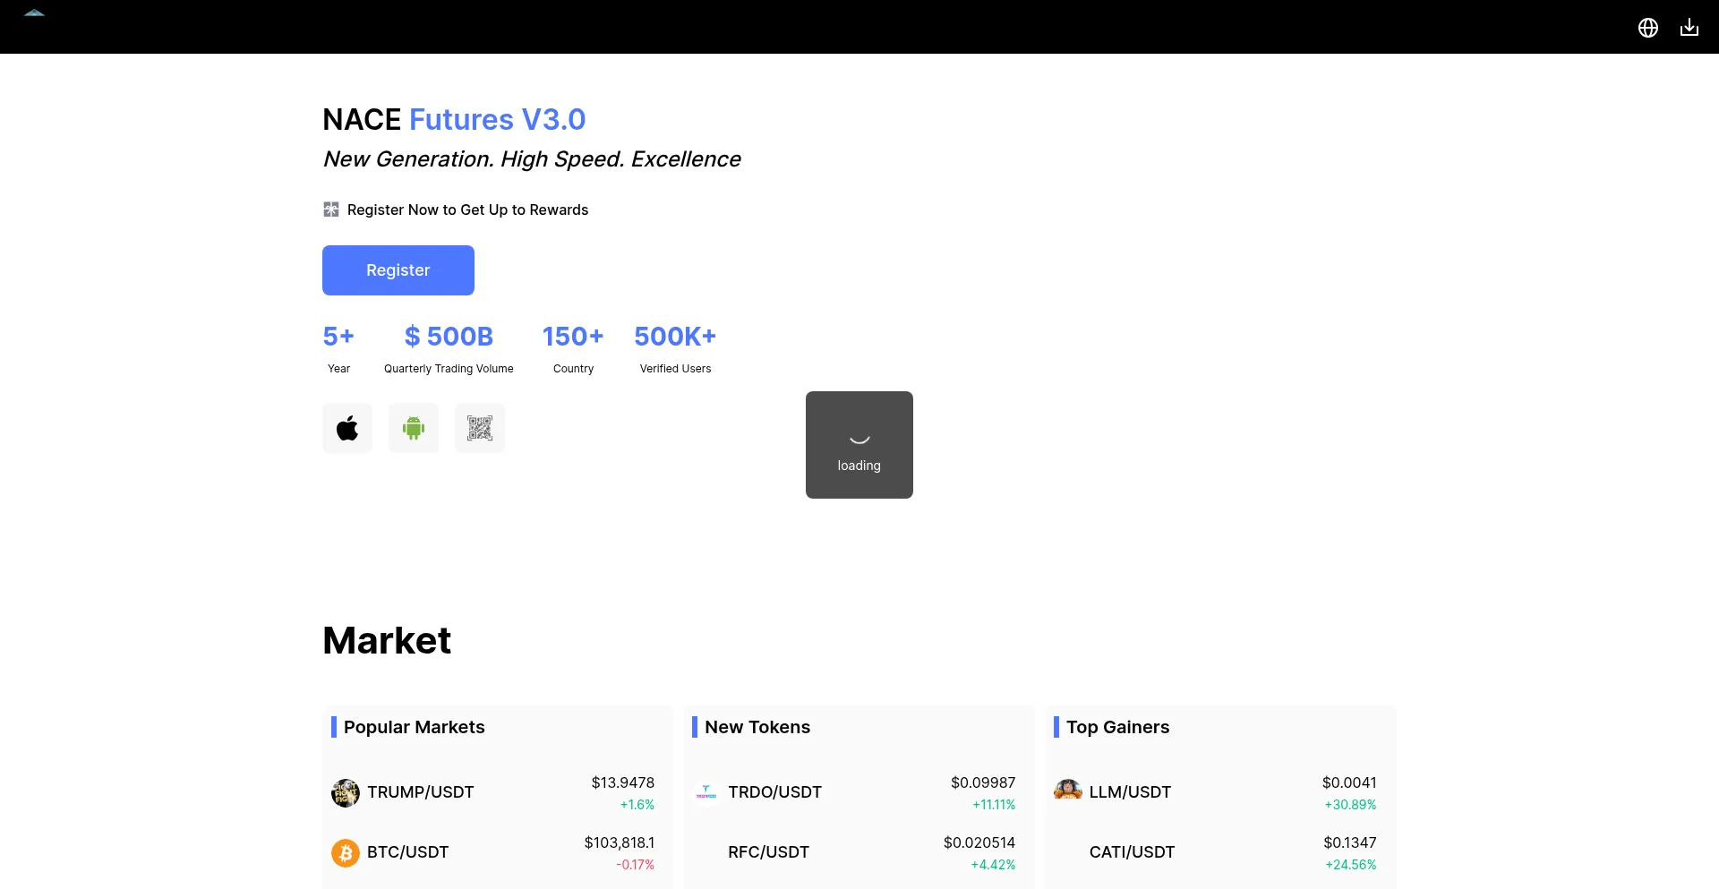1719x889 pixels.
Task: Click the TRDO token icon
Action: [x=706, y=792]
